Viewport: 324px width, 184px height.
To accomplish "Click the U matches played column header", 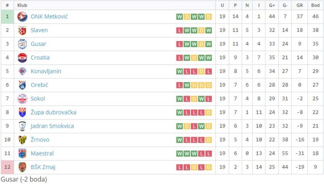I will pos(222,5).
